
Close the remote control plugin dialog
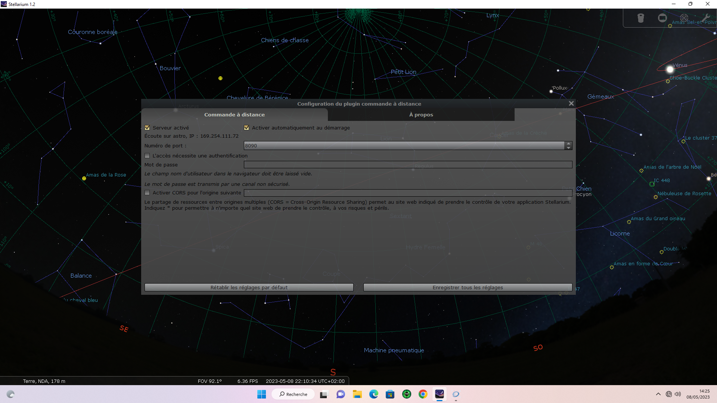point(571,103)
